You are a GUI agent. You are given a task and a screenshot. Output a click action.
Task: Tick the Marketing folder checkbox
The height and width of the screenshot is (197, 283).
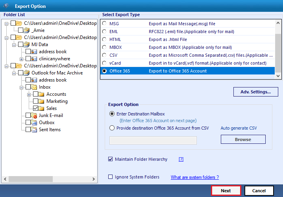point(35,101)
